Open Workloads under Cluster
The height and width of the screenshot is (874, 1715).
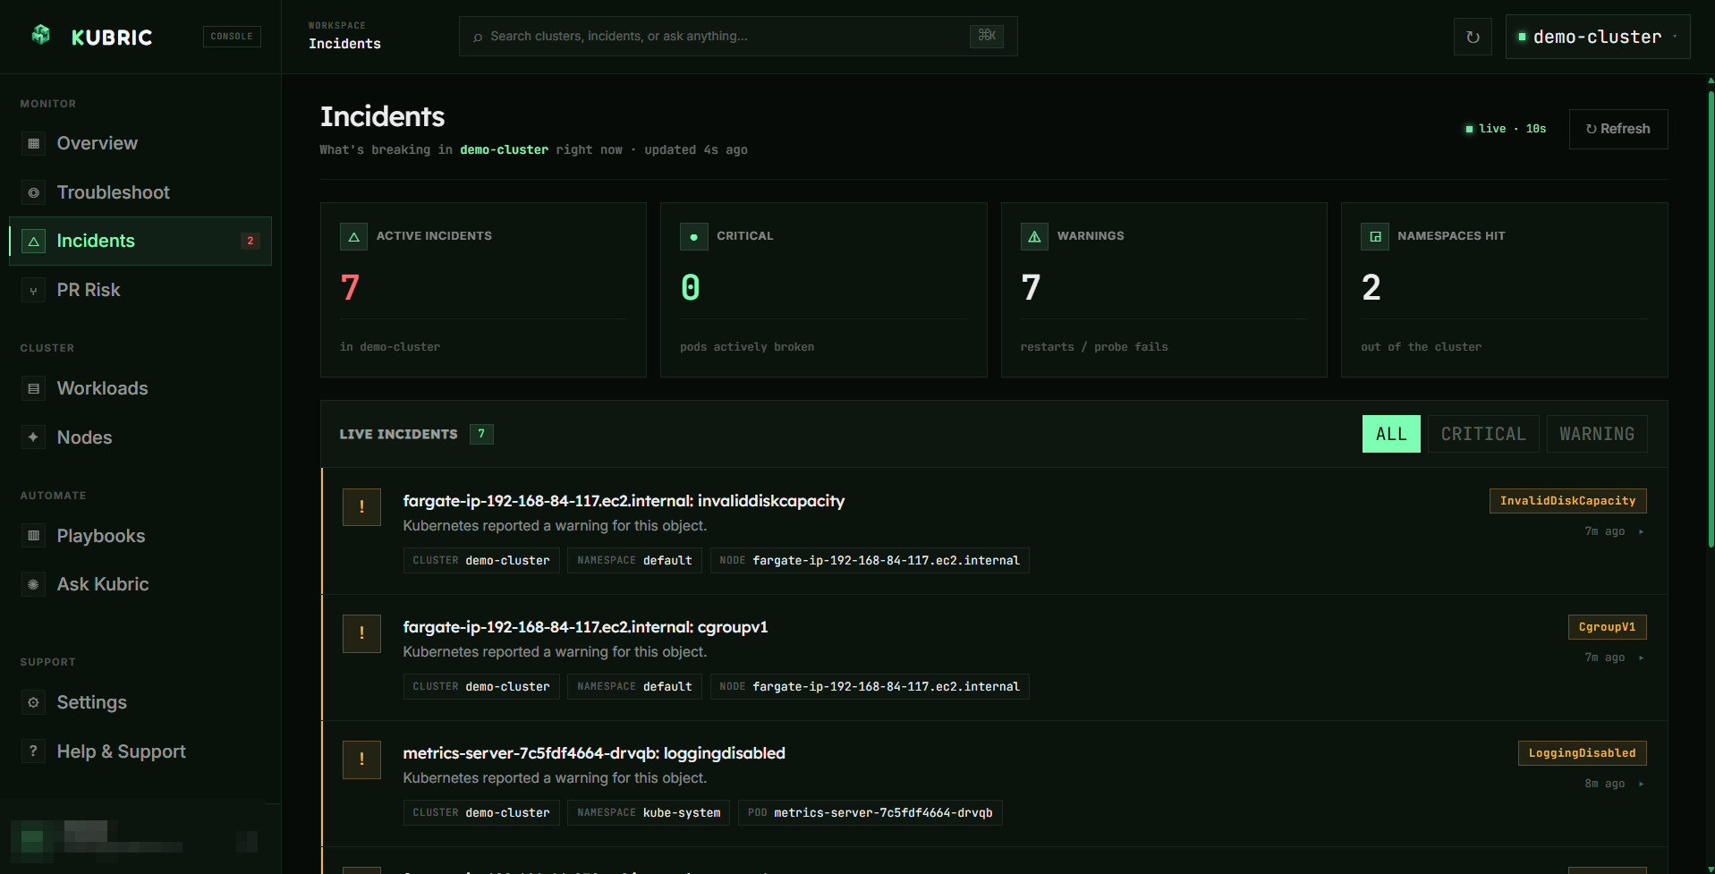click(x=140, y=388)
